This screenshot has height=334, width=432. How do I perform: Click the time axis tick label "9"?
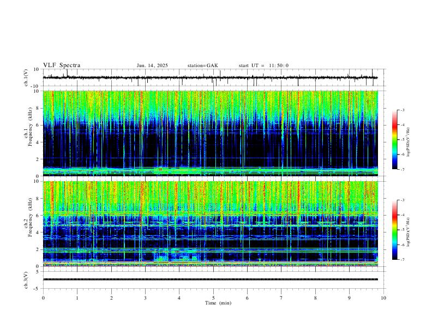349,298
